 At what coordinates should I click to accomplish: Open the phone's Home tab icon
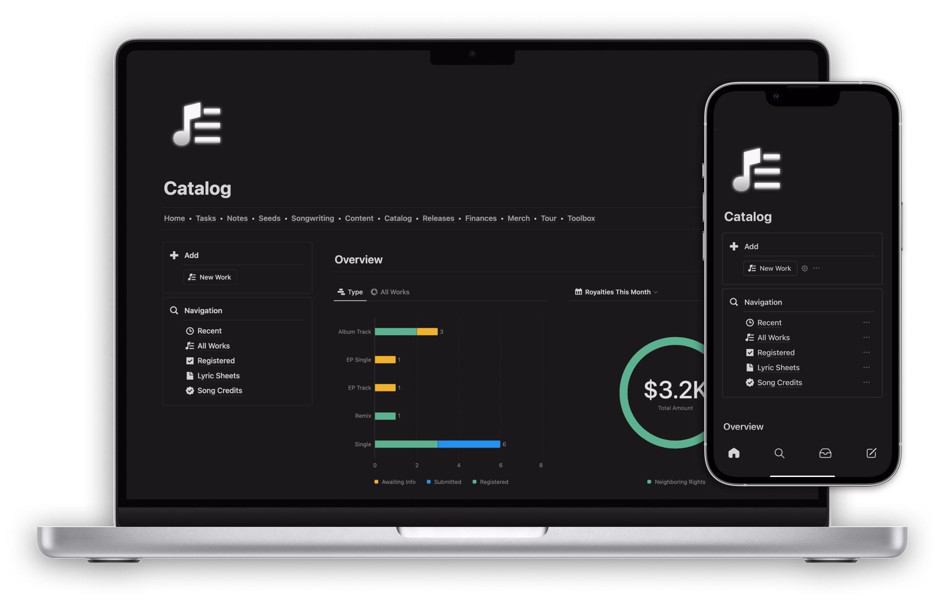[x=734, y=453]
